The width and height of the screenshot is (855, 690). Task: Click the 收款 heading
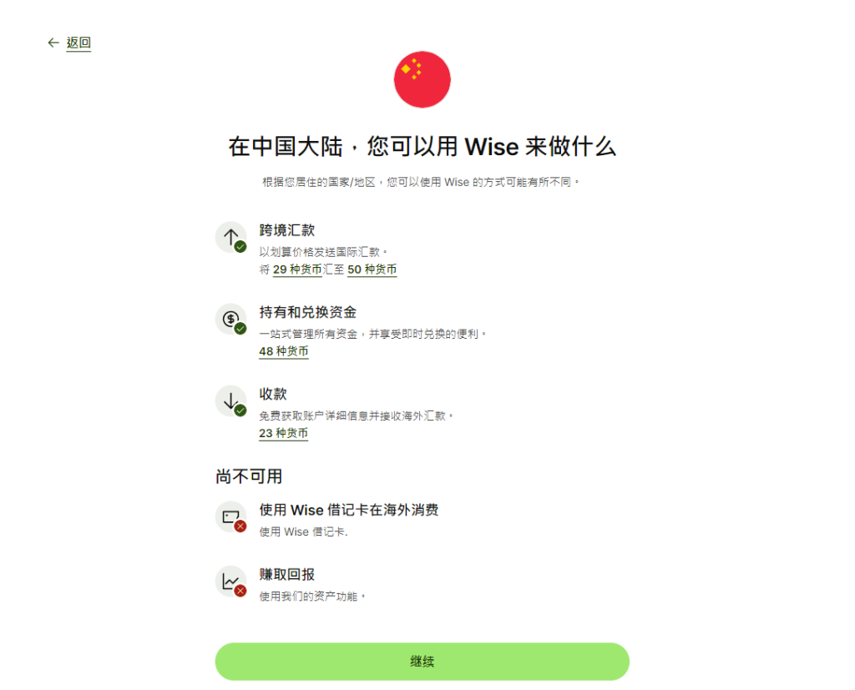pos(273,394)
